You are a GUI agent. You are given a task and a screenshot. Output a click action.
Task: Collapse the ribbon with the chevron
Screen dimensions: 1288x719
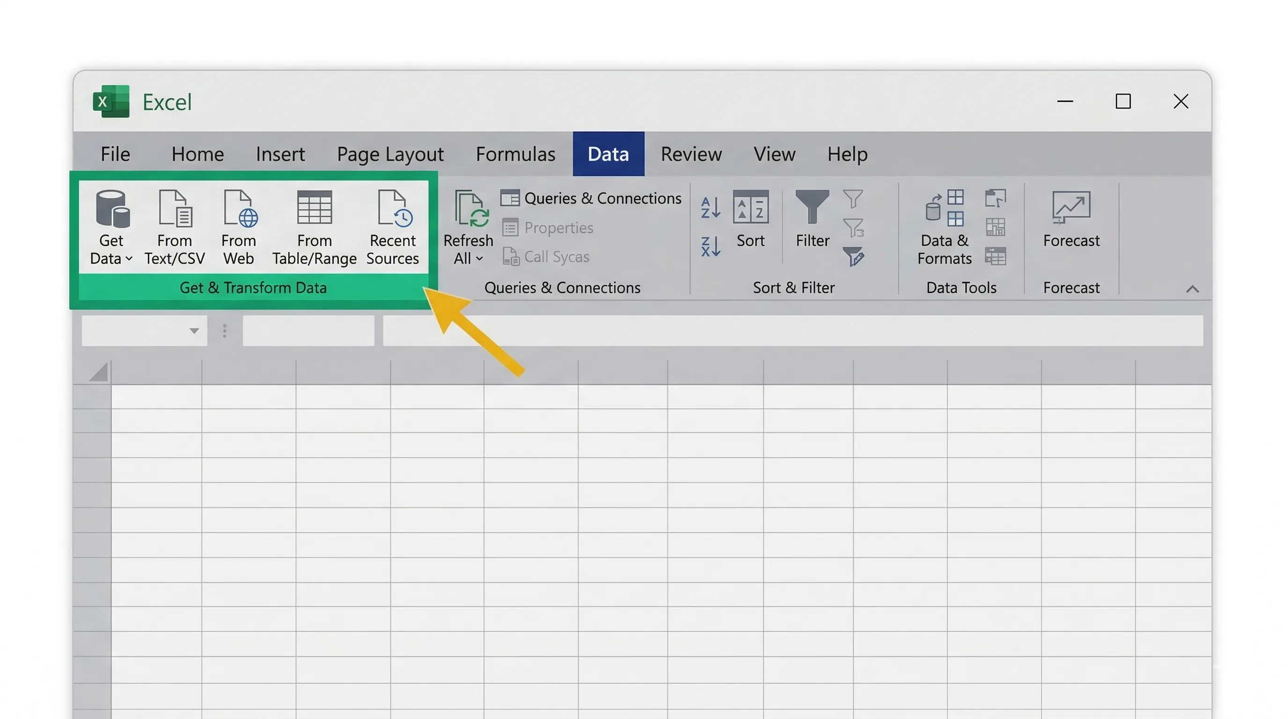tap(1193, 288)
